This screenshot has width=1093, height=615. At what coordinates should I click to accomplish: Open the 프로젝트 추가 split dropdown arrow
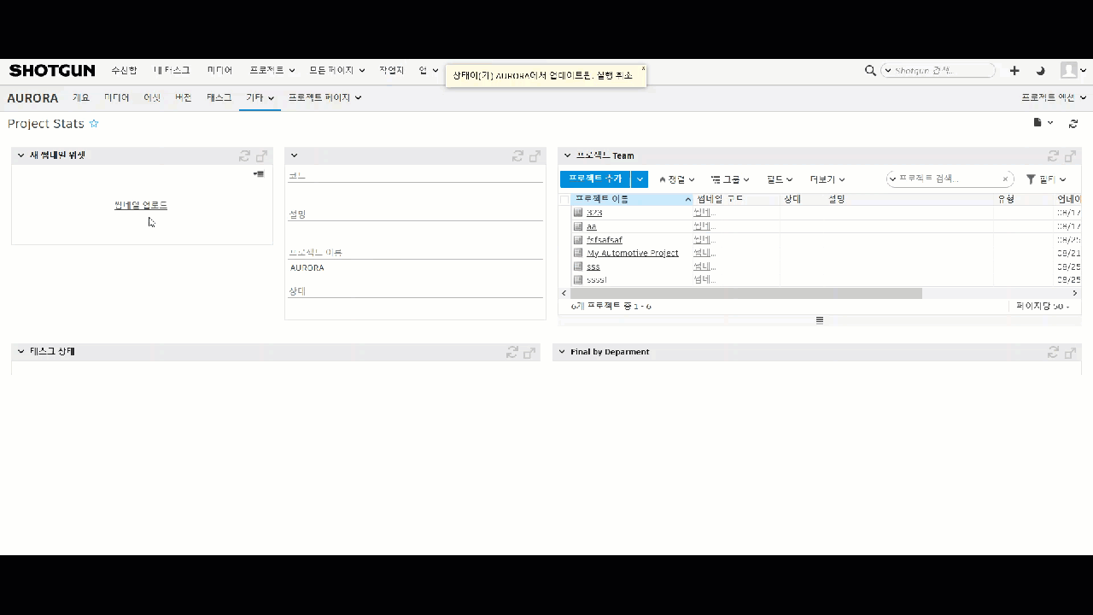[x=640, y=179]
